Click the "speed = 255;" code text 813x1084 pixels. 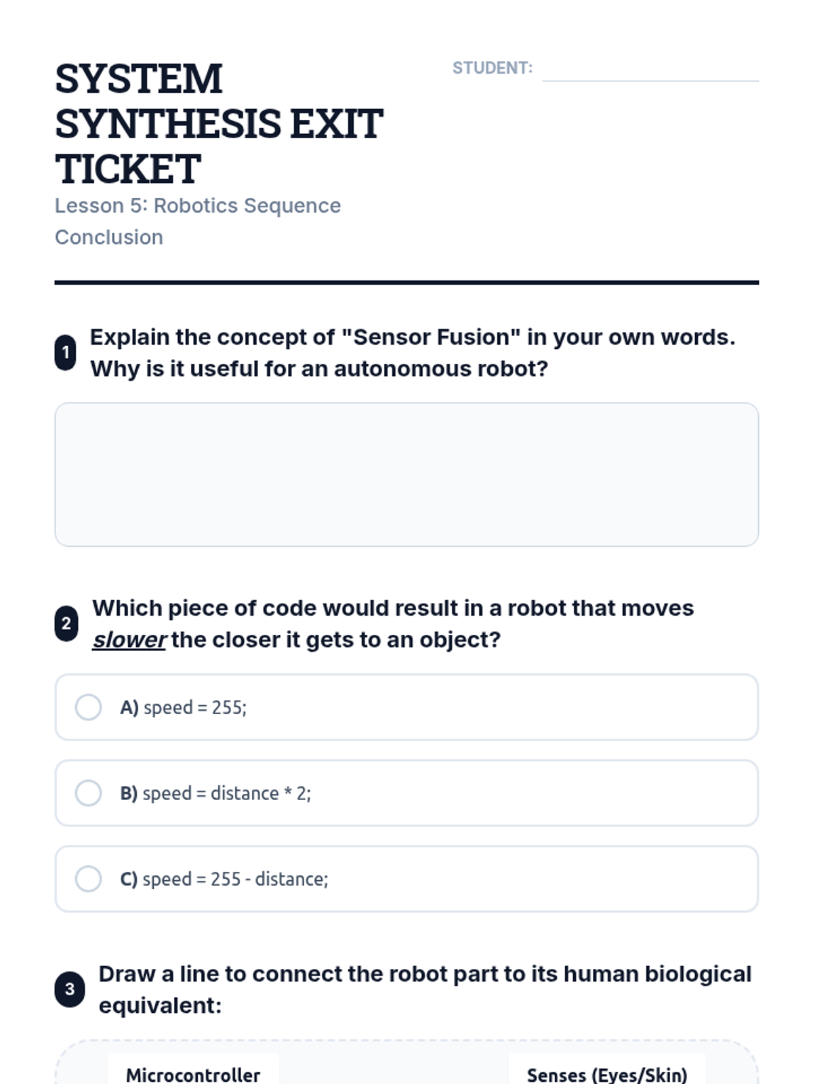pyautogui.click(x=195, y=707)
